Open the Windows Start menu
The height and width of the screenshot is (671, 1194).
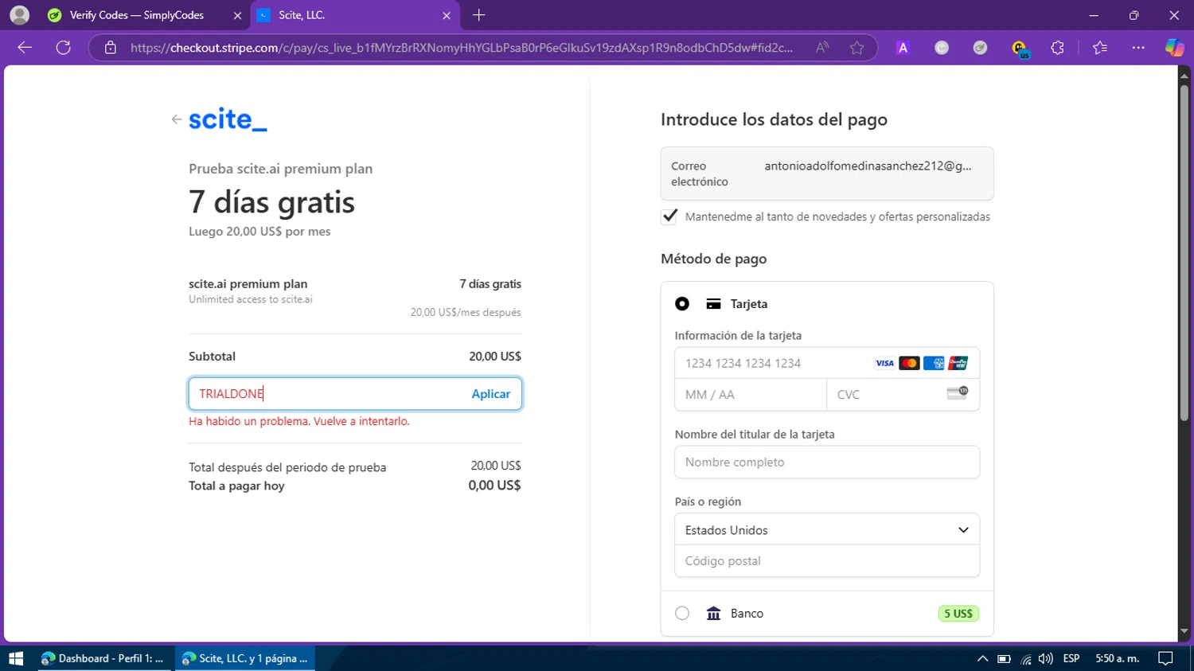click(x=15, y=658)
